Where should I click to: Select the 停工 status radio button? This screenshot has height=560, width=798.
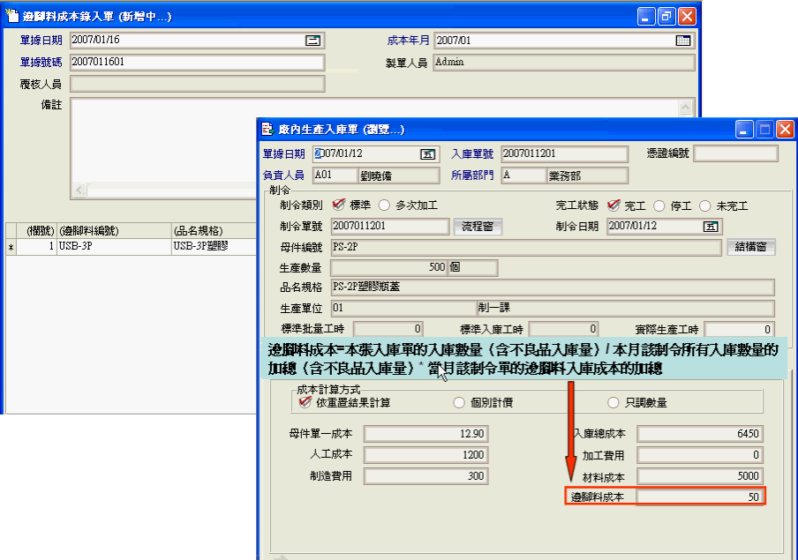point(659,205)
